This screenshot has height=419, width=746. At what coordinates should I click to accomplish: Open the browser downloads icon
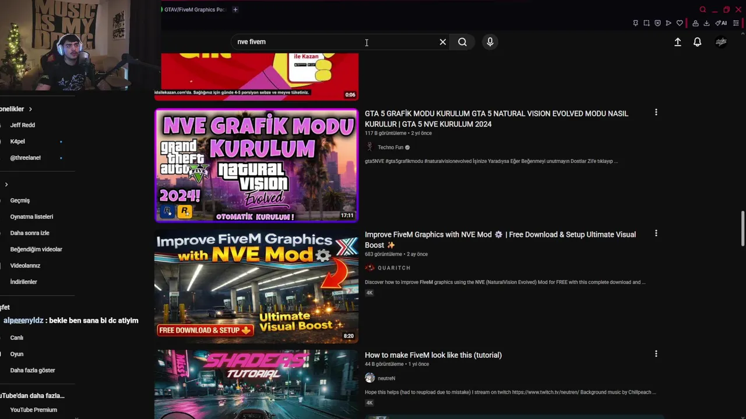(706, 23)
